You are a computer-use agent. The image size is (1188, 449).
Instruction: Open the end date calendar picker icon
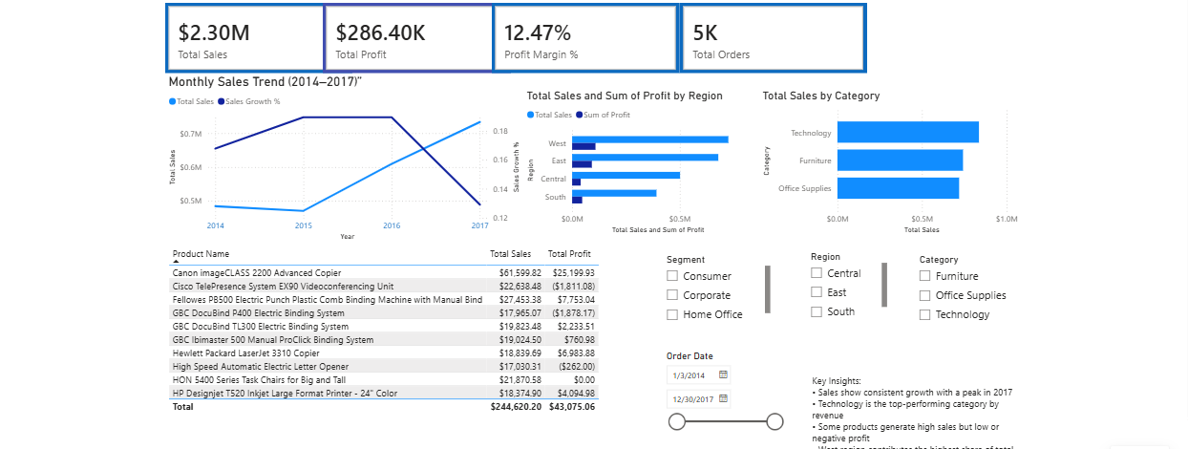click(x=724, y=398)
